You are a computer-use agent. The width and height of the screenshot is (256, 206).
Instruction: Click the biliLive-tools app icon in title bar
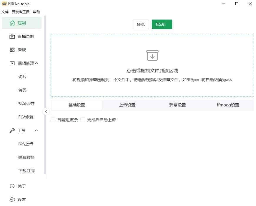[x=4, y=4]
